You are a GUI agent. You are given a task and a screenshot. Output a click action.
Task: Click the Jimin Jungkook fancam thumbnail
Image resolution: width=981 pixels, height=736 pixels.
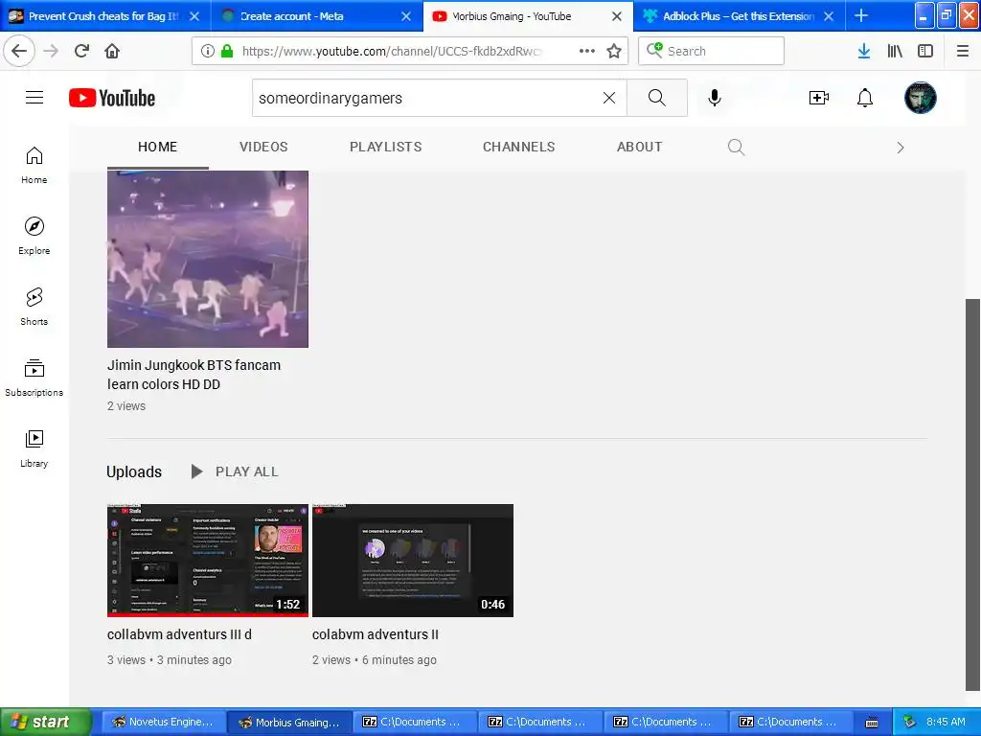pos(208,259)
